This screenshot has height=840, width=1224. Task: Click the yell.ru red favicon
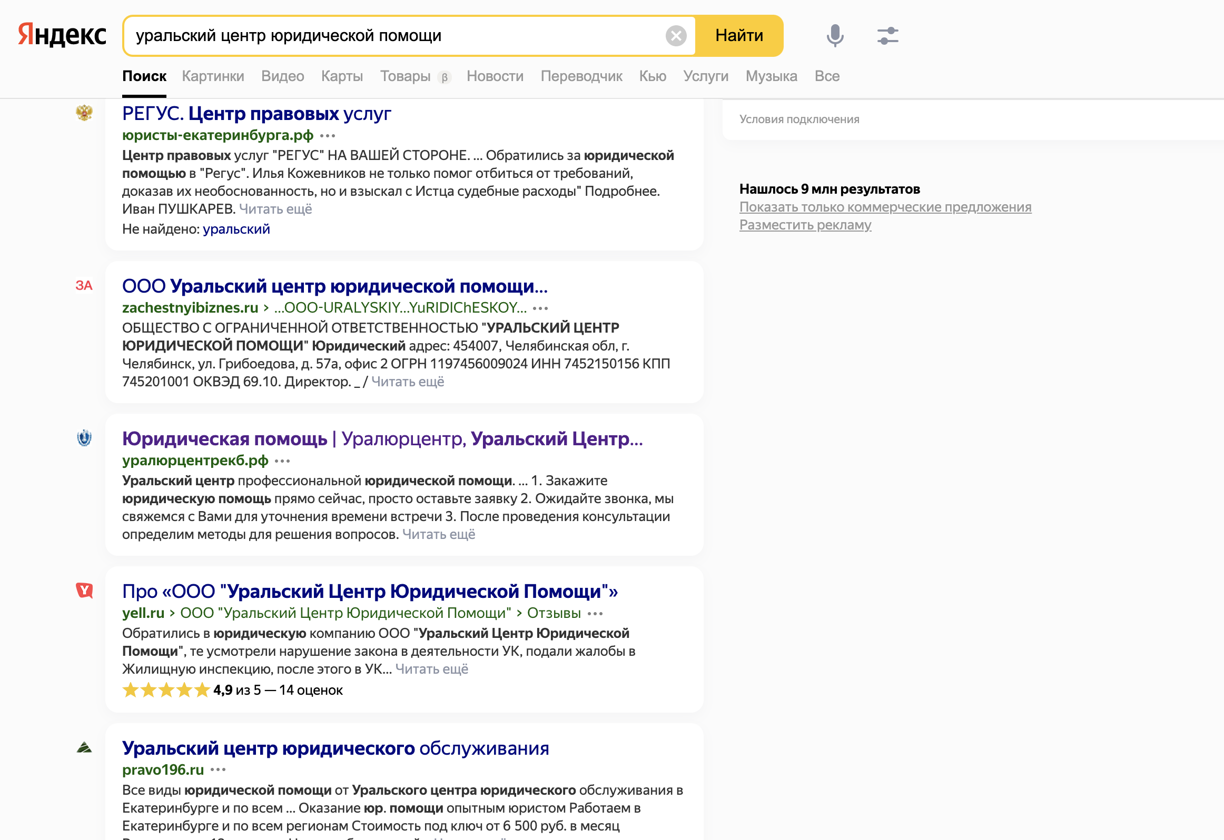point(84,591)
